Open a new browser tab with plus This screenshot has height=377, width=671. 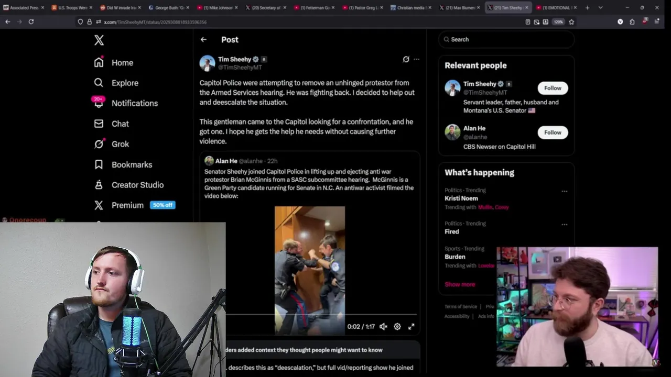pos(587,8)
